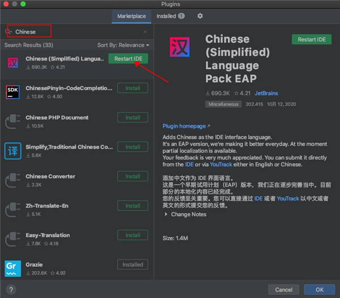
Task: Click the JetBrains vendor link
Action: [266, 93]
